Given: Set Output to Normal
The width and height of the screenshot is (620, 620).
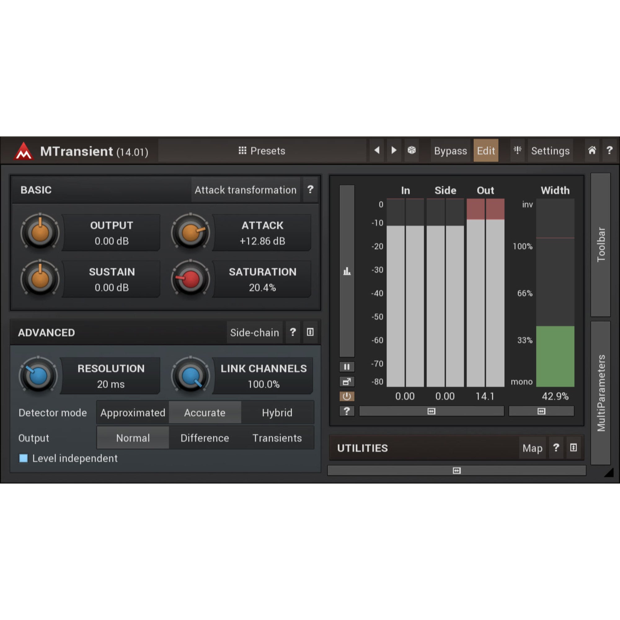Looking at the screenshot, I should [x=133, y=438].
